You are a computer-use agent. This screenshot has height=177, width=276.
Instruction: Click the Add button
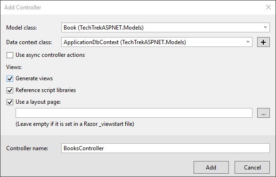pos(211,167)
